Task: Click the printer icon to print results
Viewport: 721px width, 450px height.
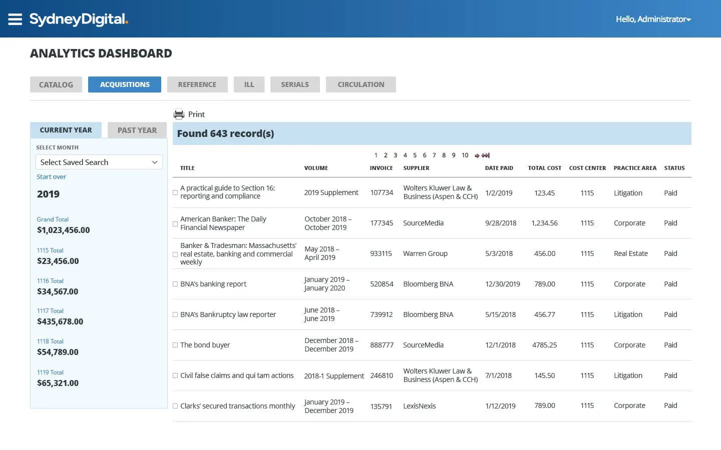Action: pyautogui.click(x=179, y=114)
